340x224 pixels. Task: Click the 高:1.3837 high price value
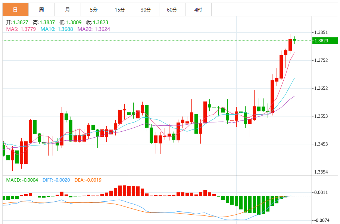(x=44, y=22)
